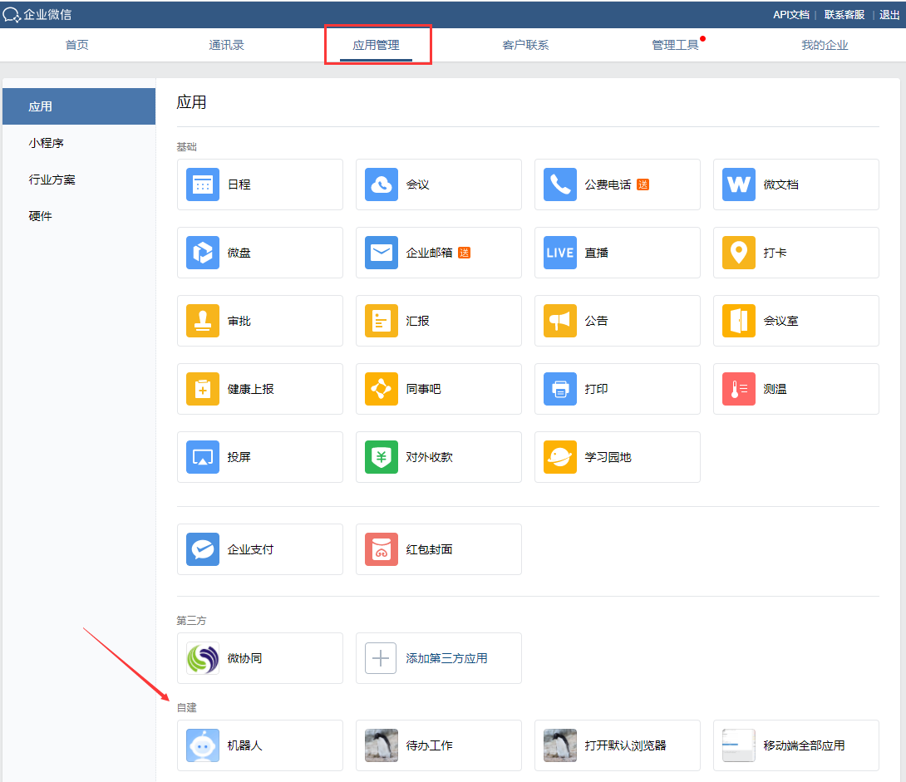
Task: Click the 会议 cloud icon
Action: 382,184
